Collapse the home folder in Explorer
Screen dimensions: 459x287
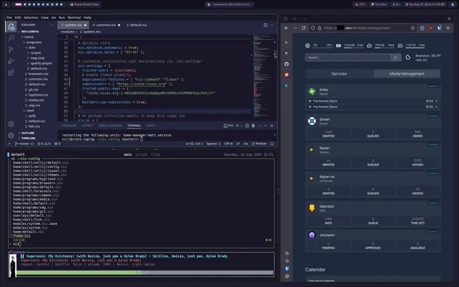22,37
